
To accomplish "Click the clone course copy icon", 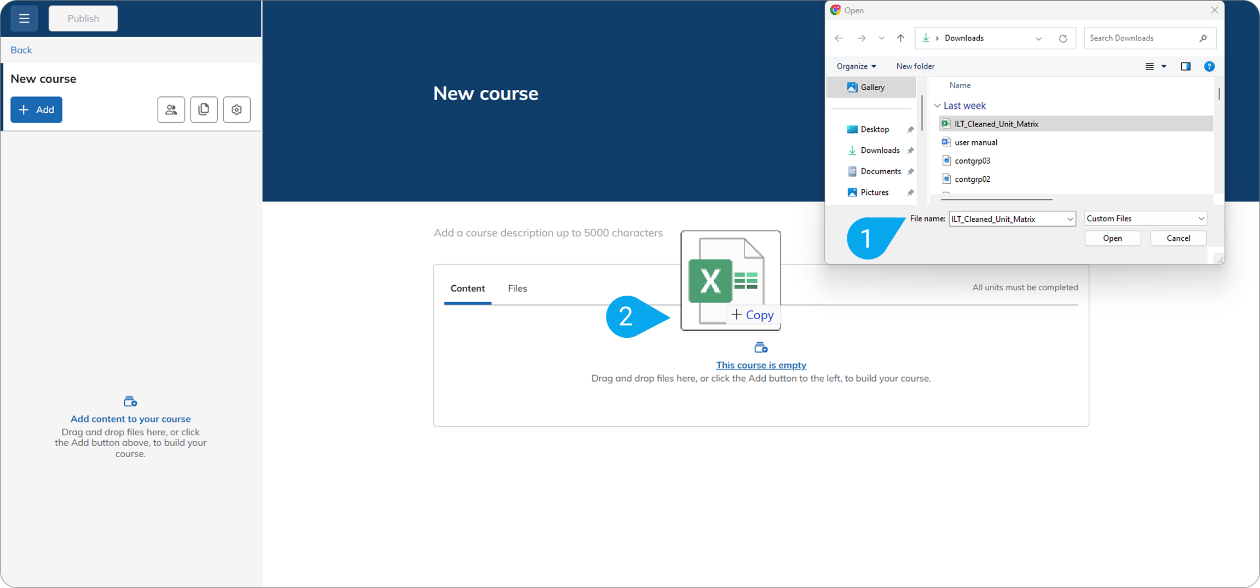I will 204,109.
